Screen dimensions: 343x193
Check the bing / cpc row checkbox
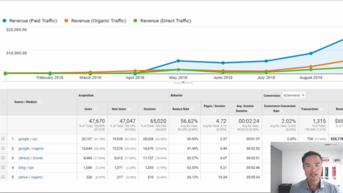click(x=3, y=167)
